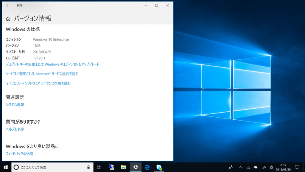The height and width of the screenshot is (172, 305).
Task: Show hidden system tray icons
Action: (x=240, y=167)
